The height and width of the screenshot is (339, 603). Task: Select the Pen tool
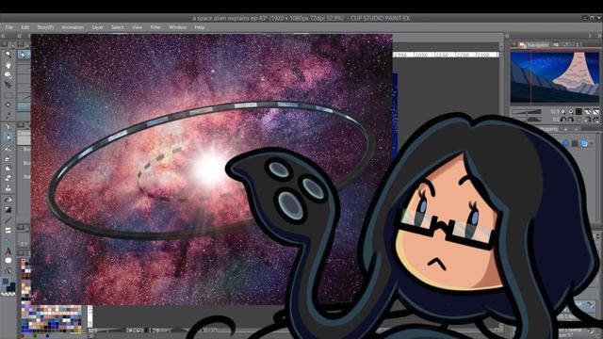pyautogui.click(x=8, y=126)
